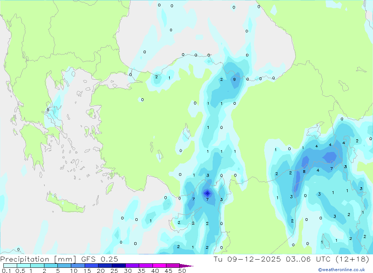
Task: Click the darkest blue precipitation peak on the map
Action: pos(207,193)
